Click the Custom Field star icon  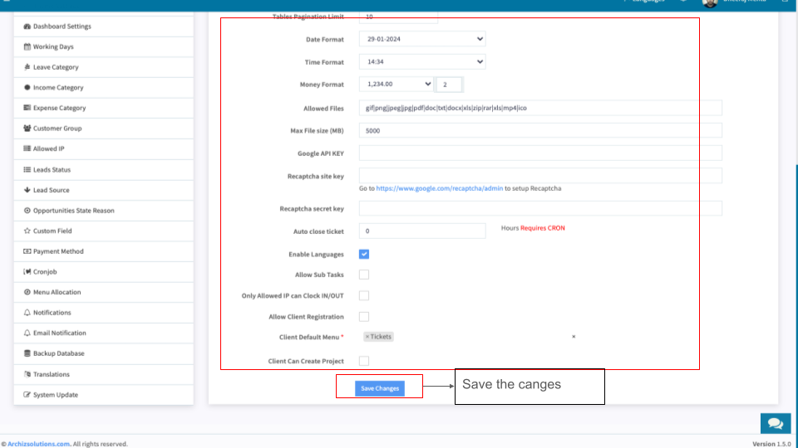(x=27, y=231)
